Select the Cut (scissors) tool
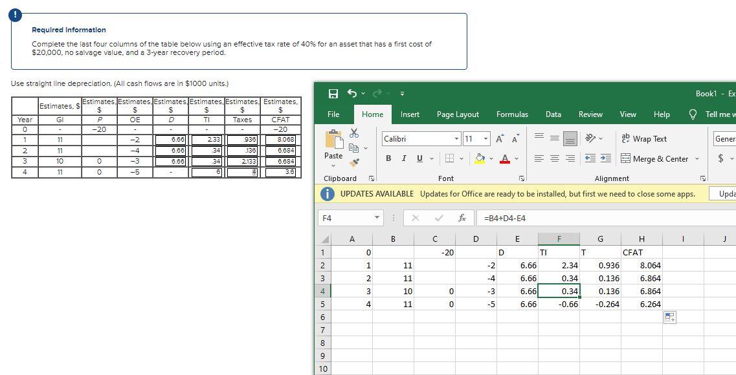The width and height of the screenshot is (736, 375). [x=355, y=134]
